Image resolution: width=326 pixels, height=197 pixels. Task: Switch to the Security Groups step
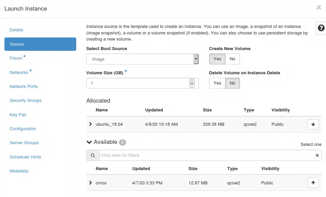tap(26, 101)
